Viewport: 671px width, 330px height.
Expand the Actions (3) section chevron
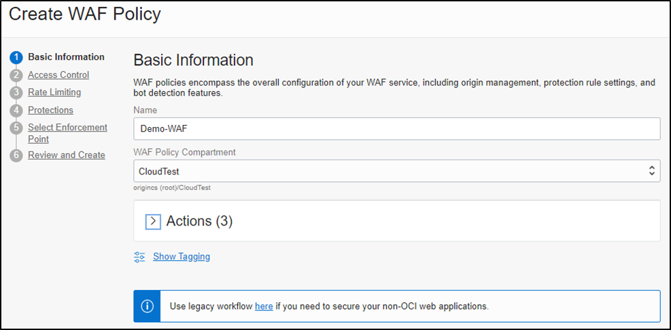pos(153,221)
